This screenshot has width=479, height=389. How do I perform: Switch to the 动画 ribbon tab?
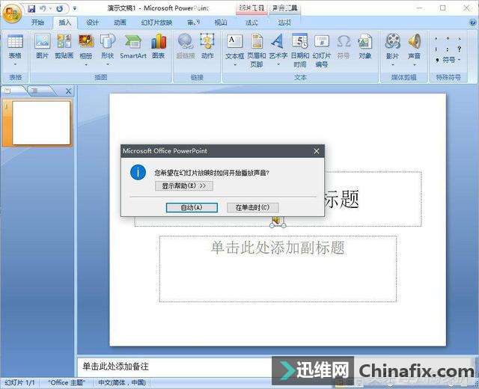pos(120,22)
